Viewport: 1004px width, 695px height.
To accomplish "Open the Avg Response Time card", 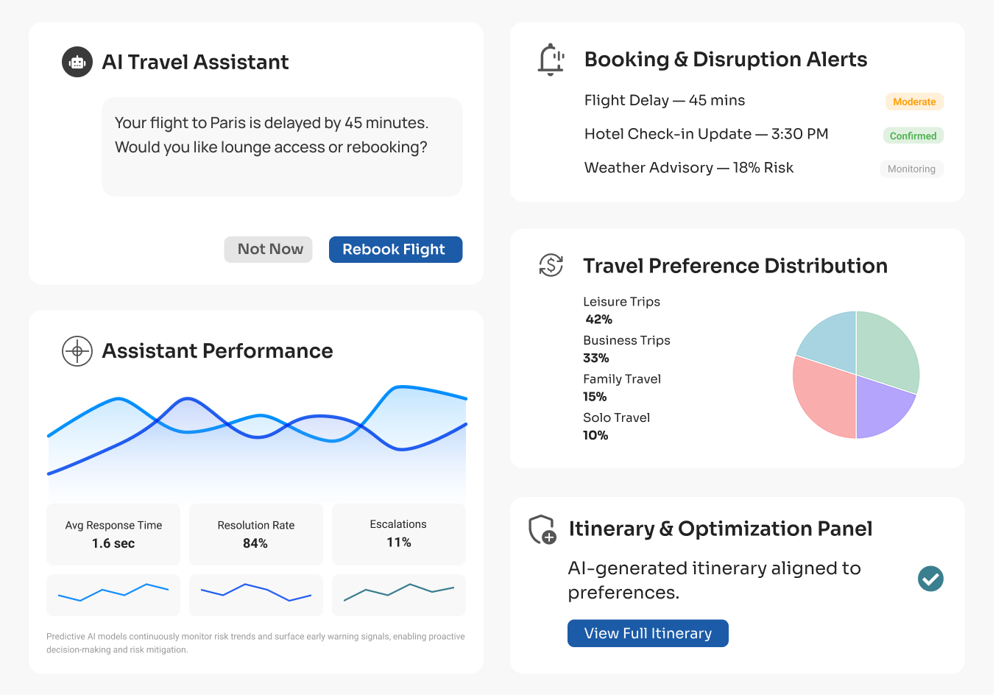I will 113,535.
